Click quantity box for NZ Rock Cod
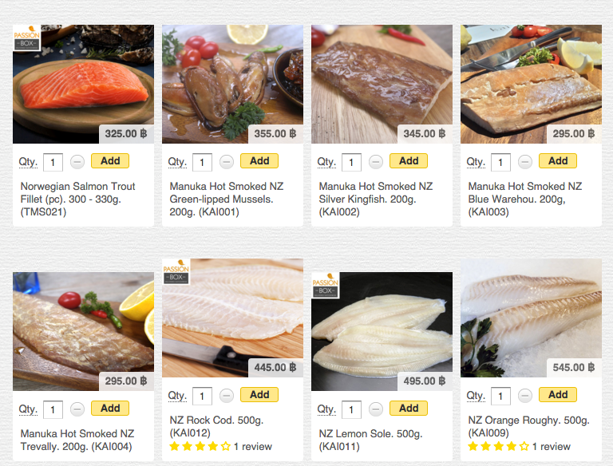 coord(202,397)
